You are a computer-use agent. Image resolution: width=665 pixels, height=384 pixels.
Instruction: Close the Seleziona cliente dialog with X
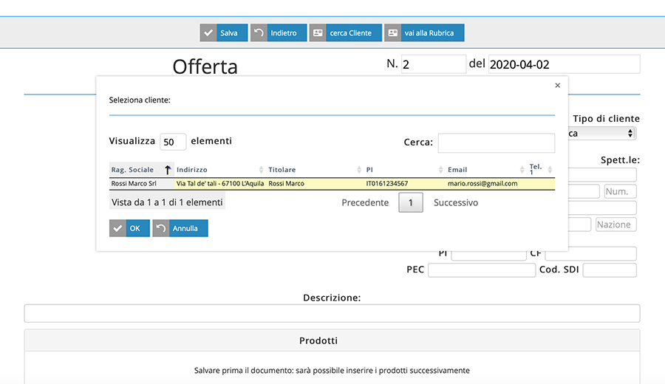point(557,86)
